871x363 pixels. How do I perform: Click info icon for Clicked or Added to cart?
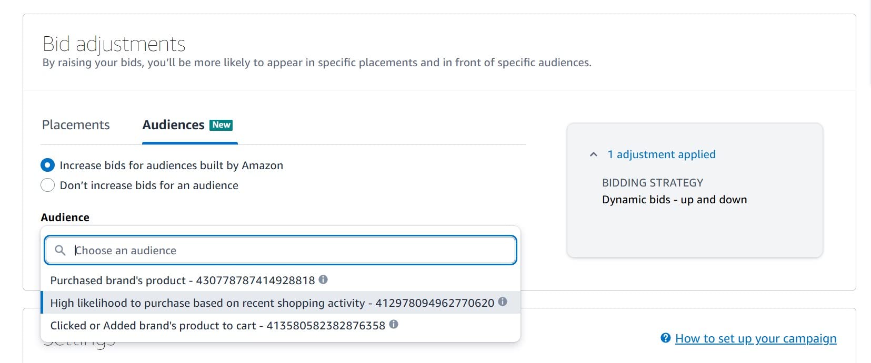[x=394, y=324]
